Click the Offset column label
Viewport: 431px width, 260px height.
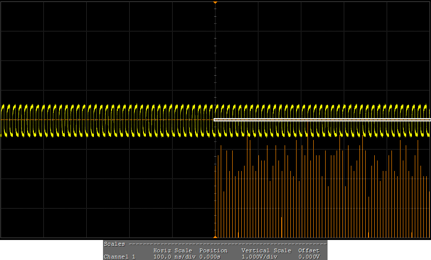click(308, 250)
